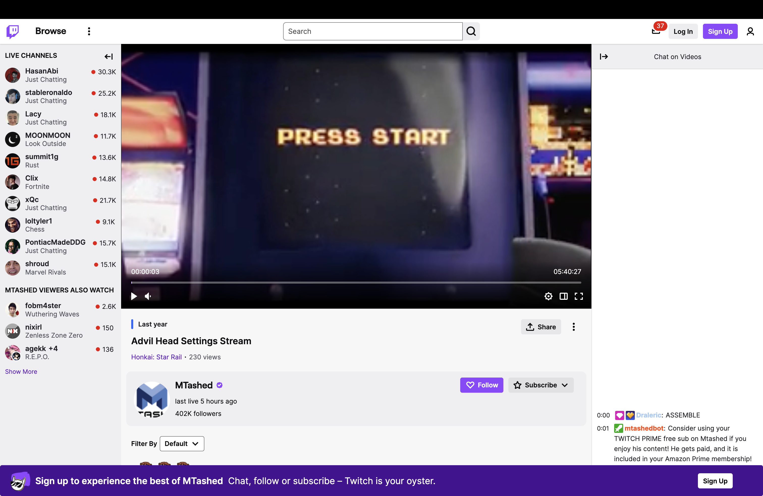763x496 pixels.
Task: Collapse the Live Channels sidebar
Action: point(108,56)
